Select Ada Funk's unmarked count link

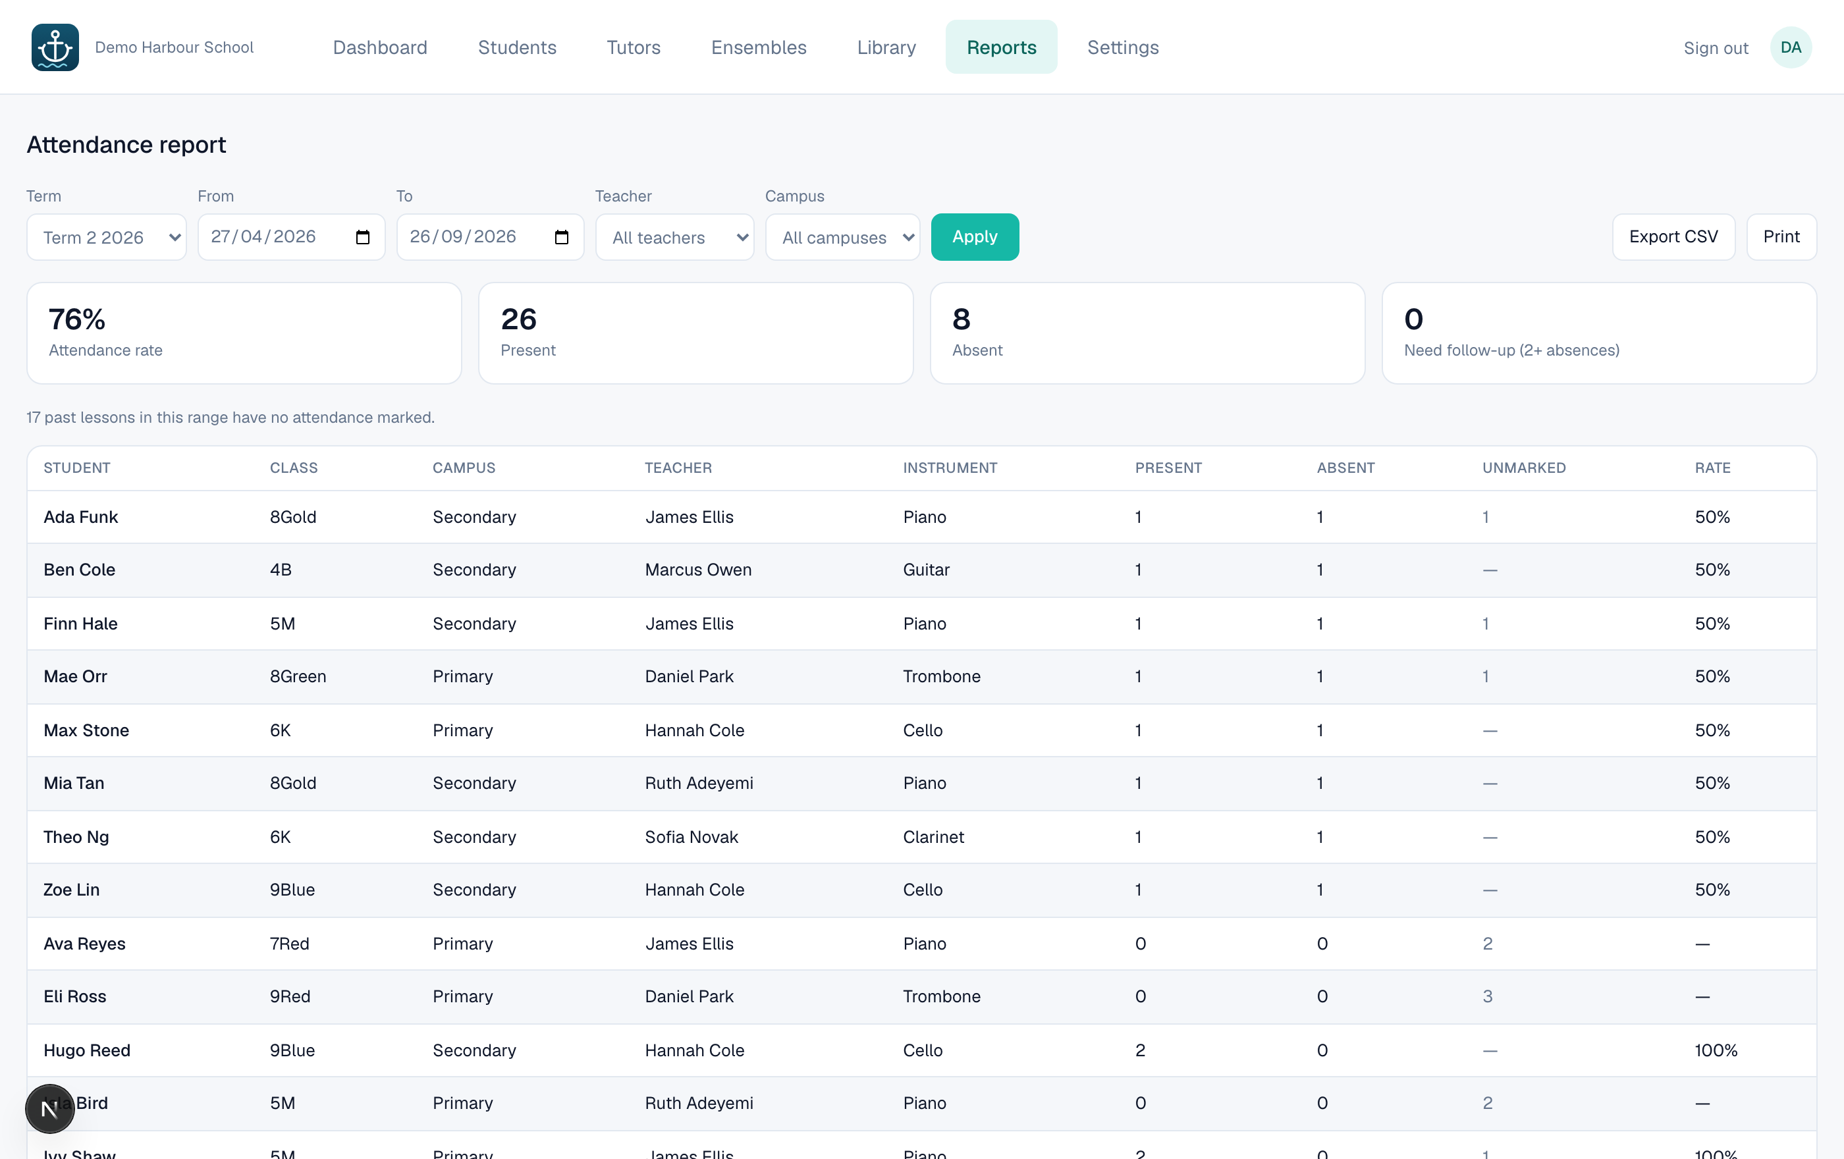1486,517
